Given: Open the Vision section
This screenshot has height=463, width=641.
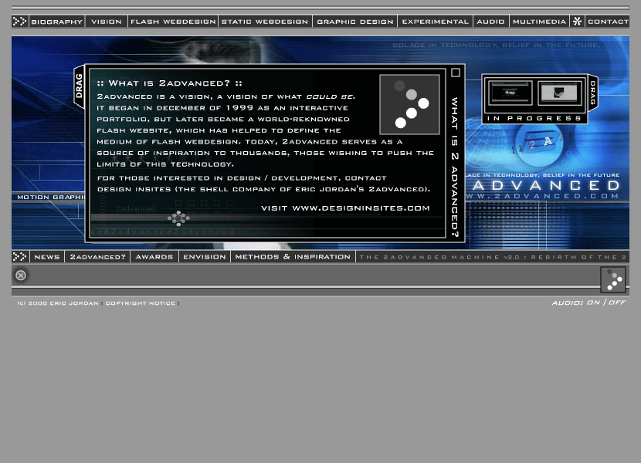Looking at the screenshot, I should (107, 22).
